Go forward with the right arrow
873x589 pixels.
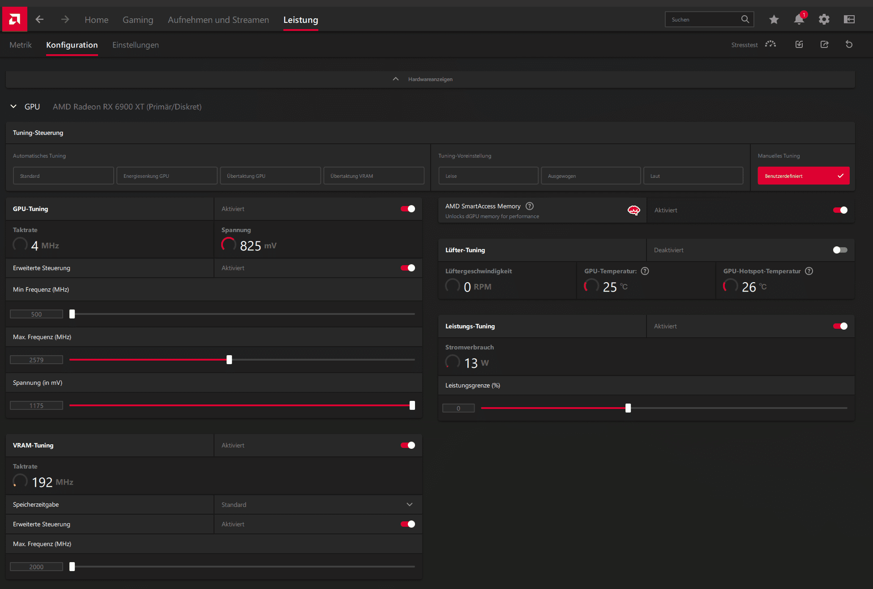point(65,19)
